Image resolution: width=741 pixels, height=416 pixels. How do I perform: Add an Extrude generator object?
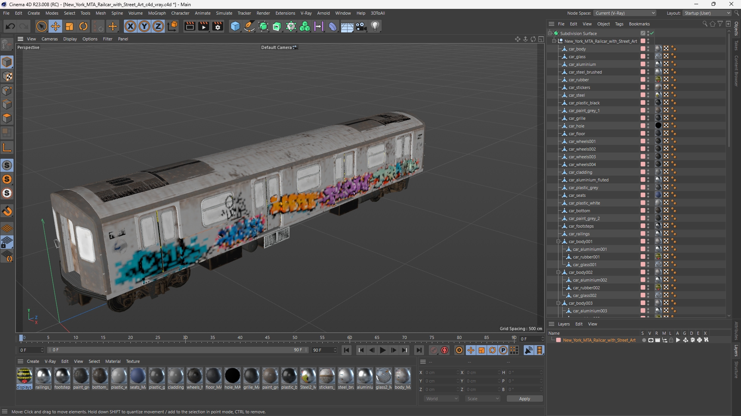[x=277, y=26]
